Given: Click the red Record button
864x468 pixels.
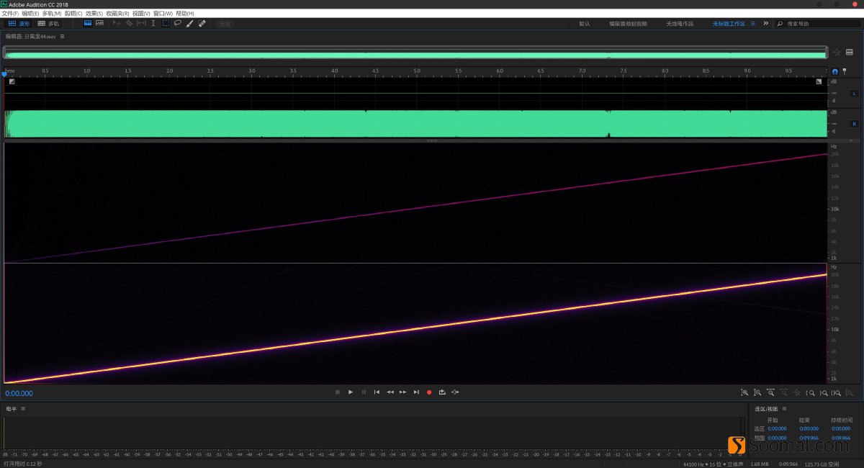Looking at the screenshot, I should tap(429, 392).
